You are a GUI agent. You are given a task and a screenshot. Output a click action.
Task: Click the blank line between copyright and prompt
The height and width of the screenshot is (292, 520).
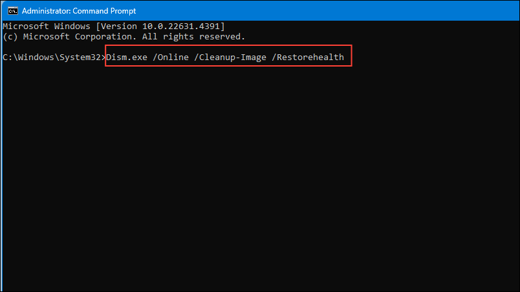click(260, 47)
